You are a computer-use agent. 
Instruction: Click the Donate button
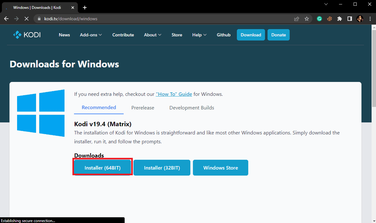(x=278, y=35)
